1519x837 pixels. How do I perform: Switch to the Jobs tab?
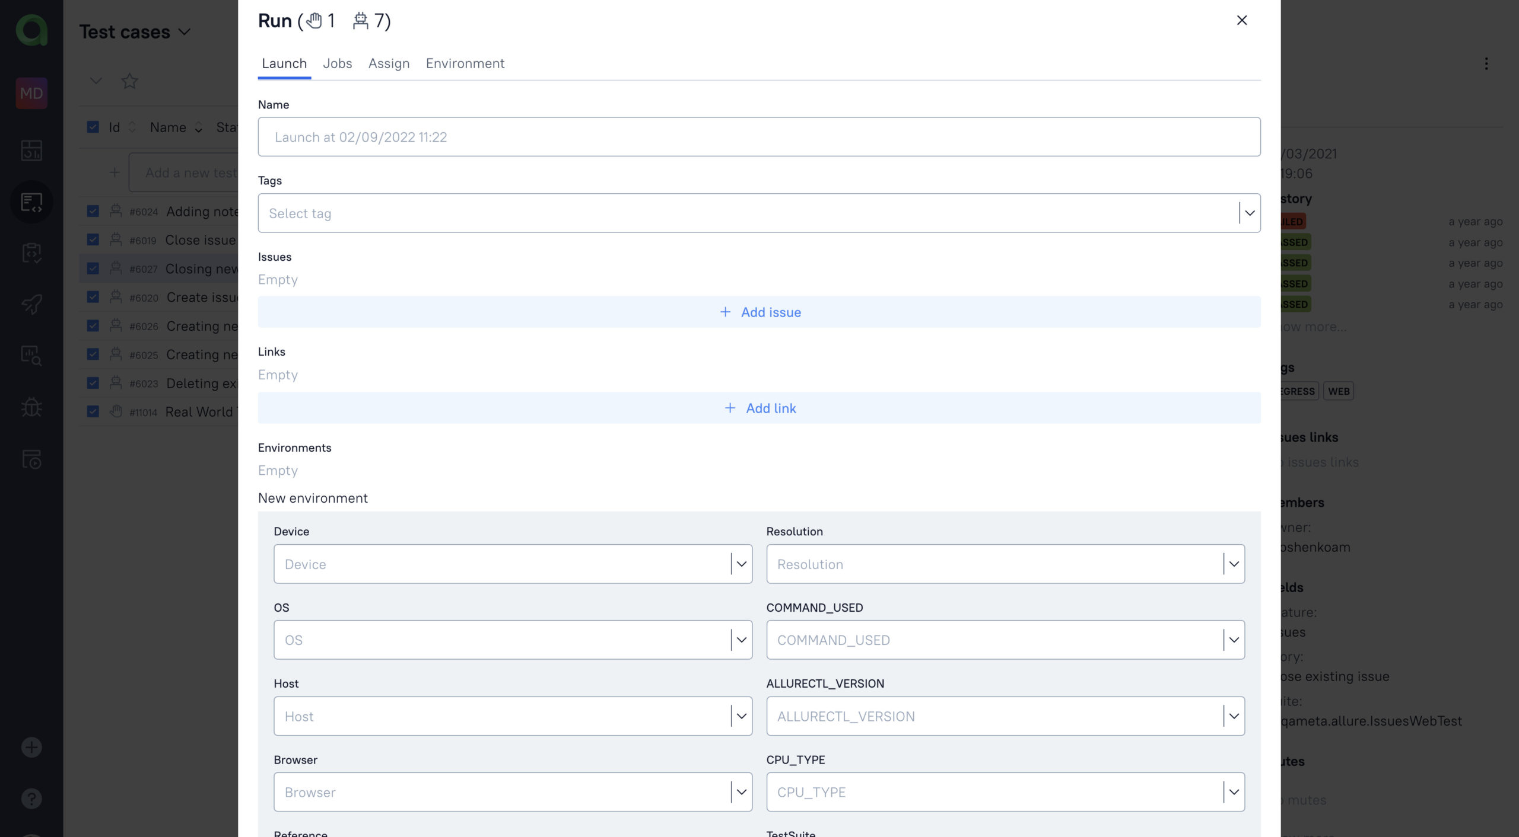337,63
